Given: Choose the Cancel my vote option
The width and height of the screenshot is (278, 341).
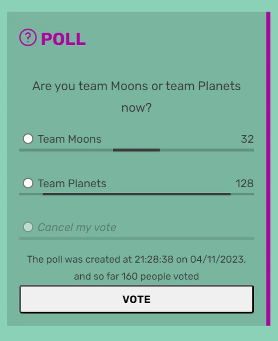Looking at the screenshot, I should (28, 227).
